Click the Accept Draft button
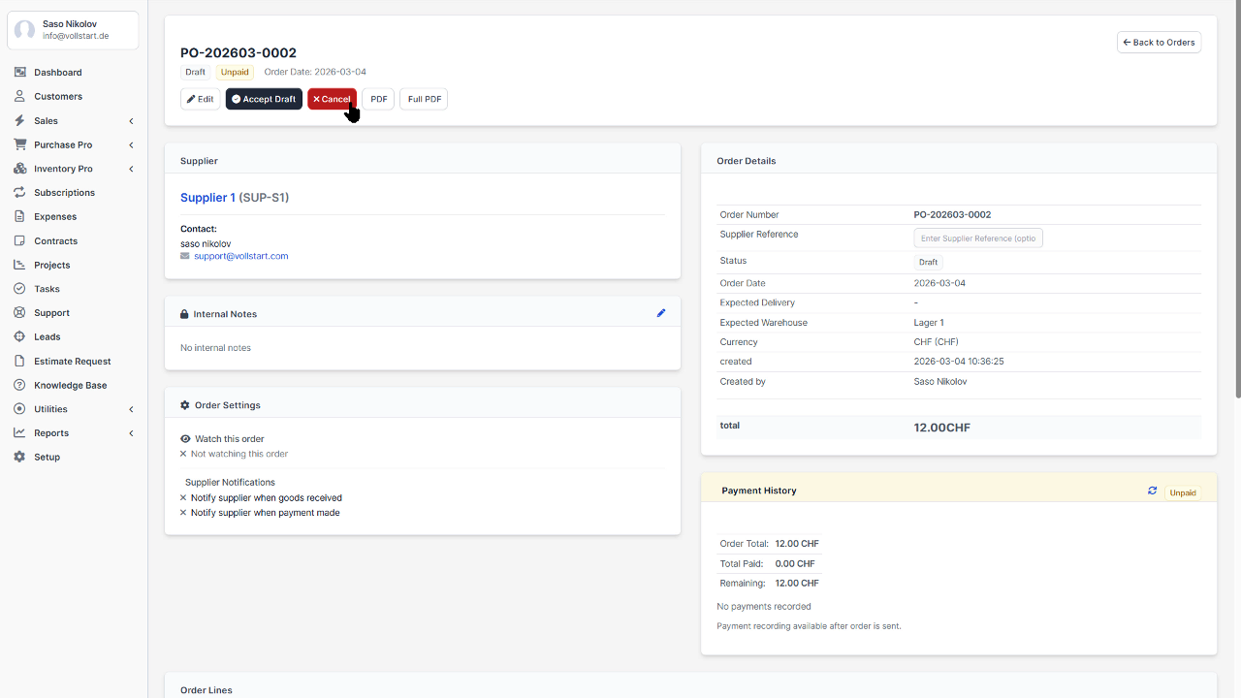1241x698 pixels. tap(264, 99)
